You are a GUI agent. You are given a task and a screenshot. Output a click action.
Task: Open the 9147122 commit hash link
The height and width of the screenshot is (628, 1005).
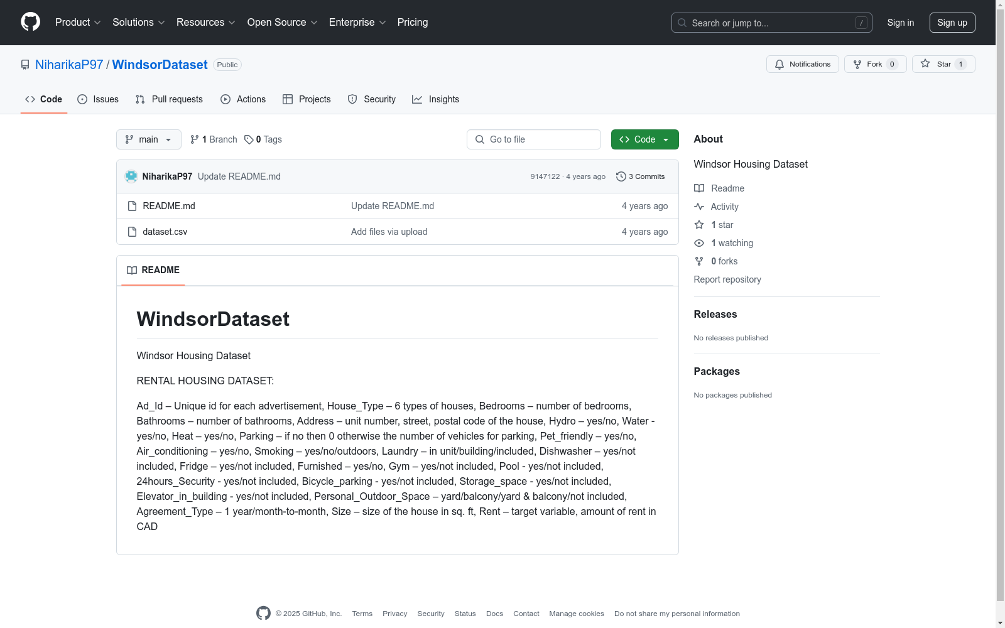[x=545, y=176]
